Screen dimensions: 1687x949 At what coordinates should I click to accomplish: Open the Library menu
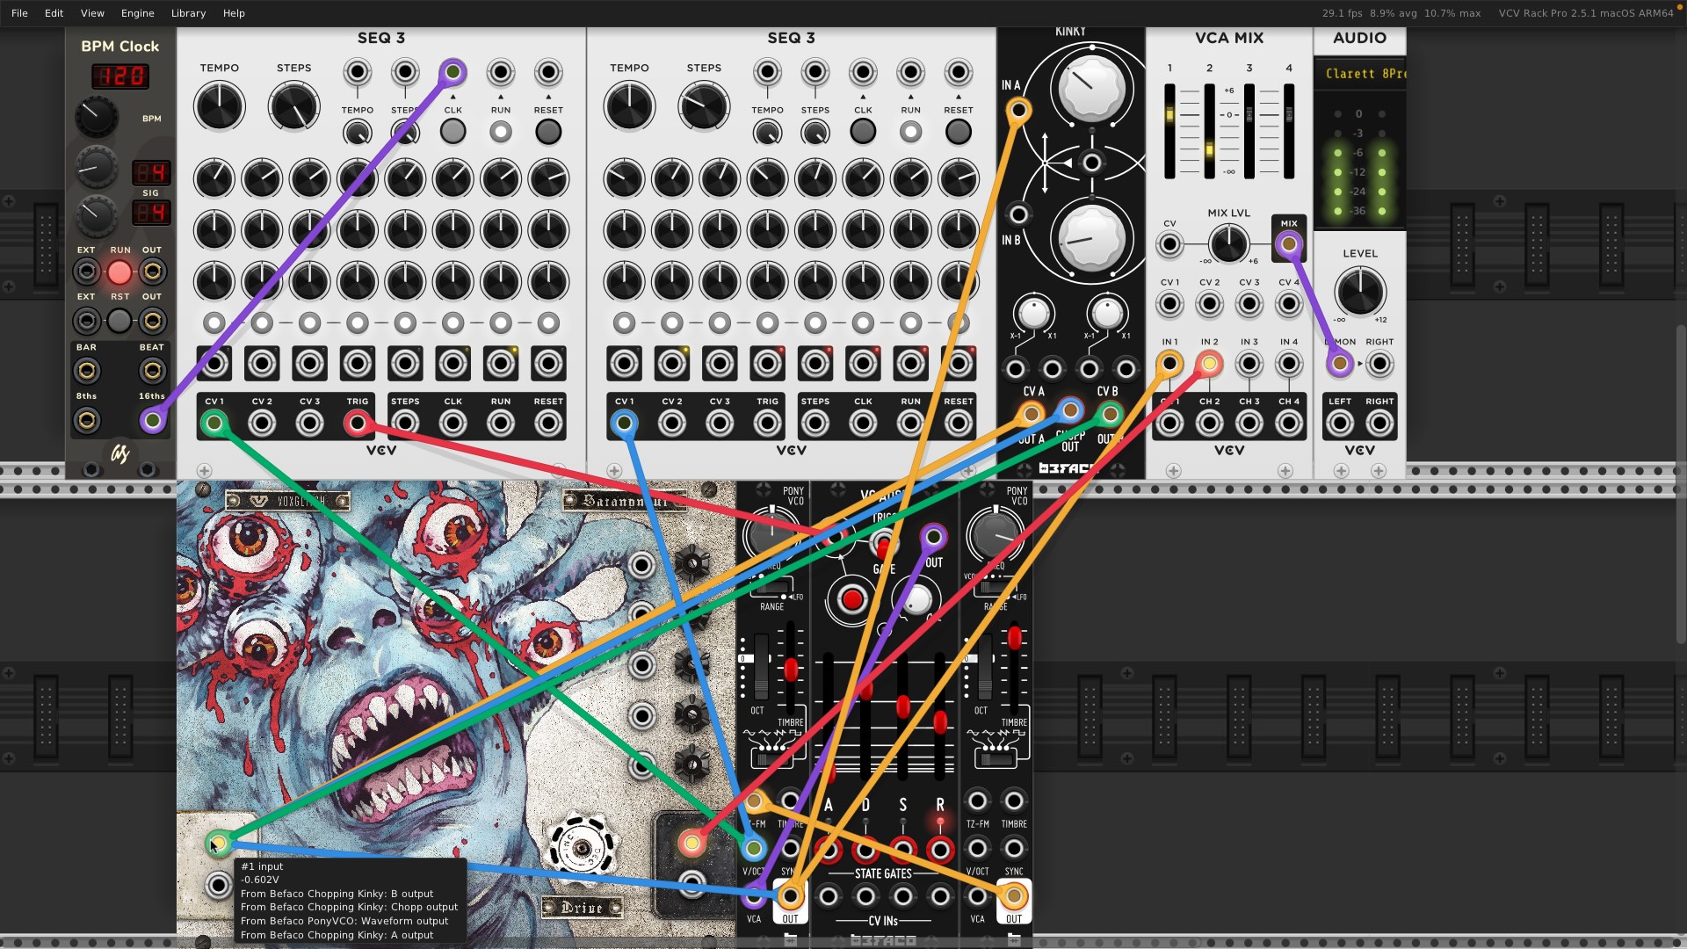click(x=188, y=13)
